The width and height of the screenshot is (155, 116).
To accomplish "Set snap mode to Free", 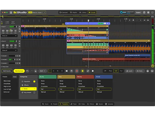I will click(x=110, y=71).
